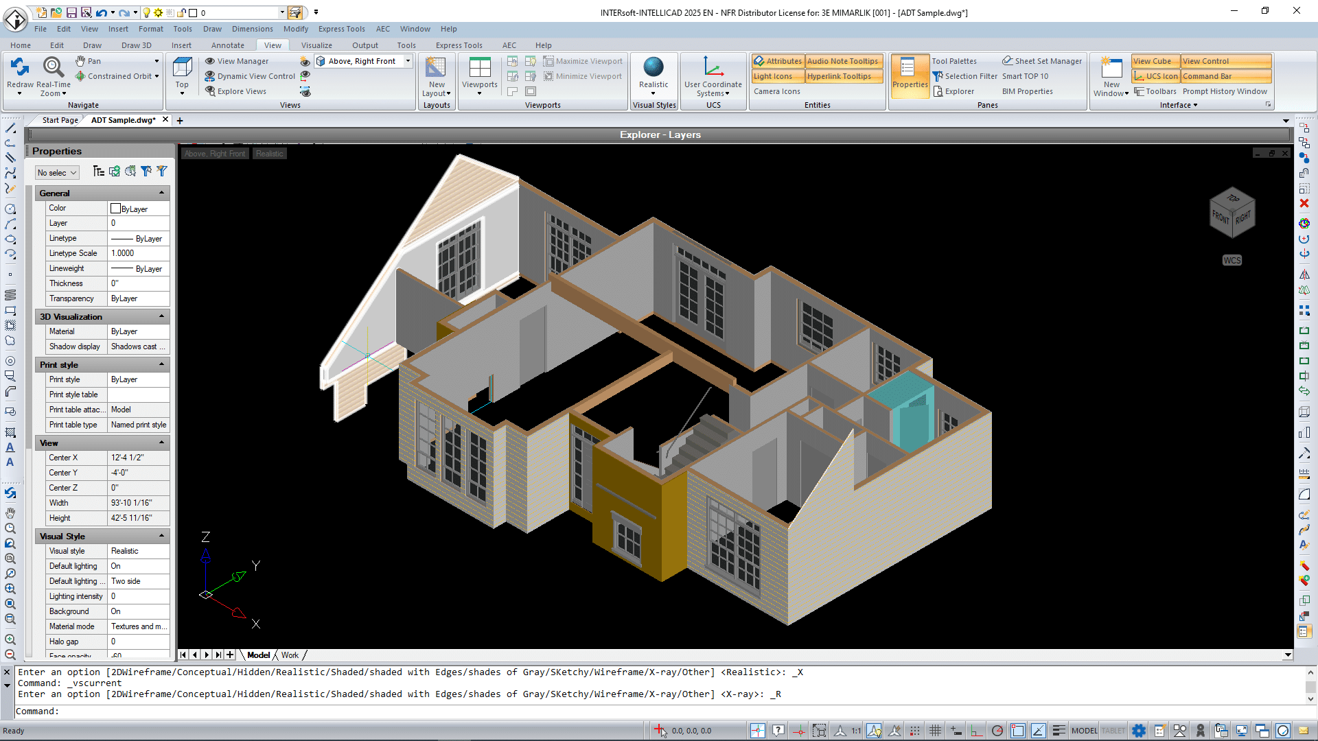
Task: Click the Redraw icon in Navigate panel
Action: coord(19,67)
